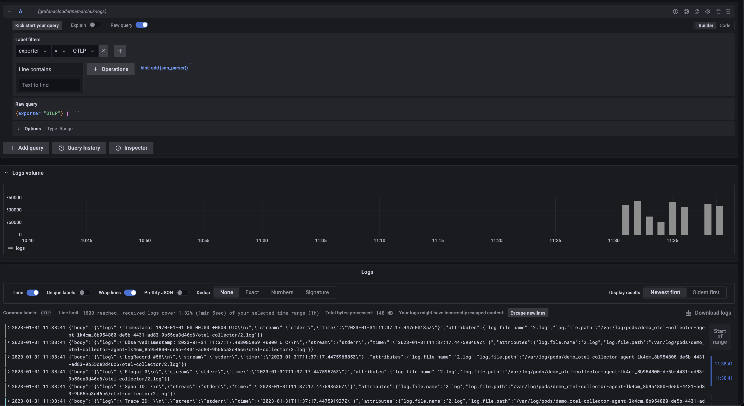This screenshot has height=406, width=744.
Task: Set Dedup to Exact
Action: (252, 292)
